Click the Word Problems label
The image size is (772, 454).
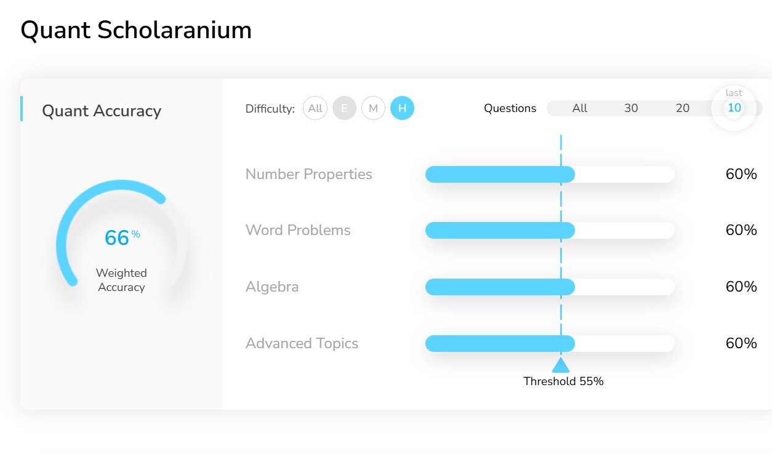(298, 231)
